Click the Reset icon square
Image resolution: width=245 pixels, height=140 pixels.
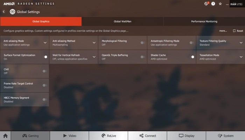pos(234,31)
